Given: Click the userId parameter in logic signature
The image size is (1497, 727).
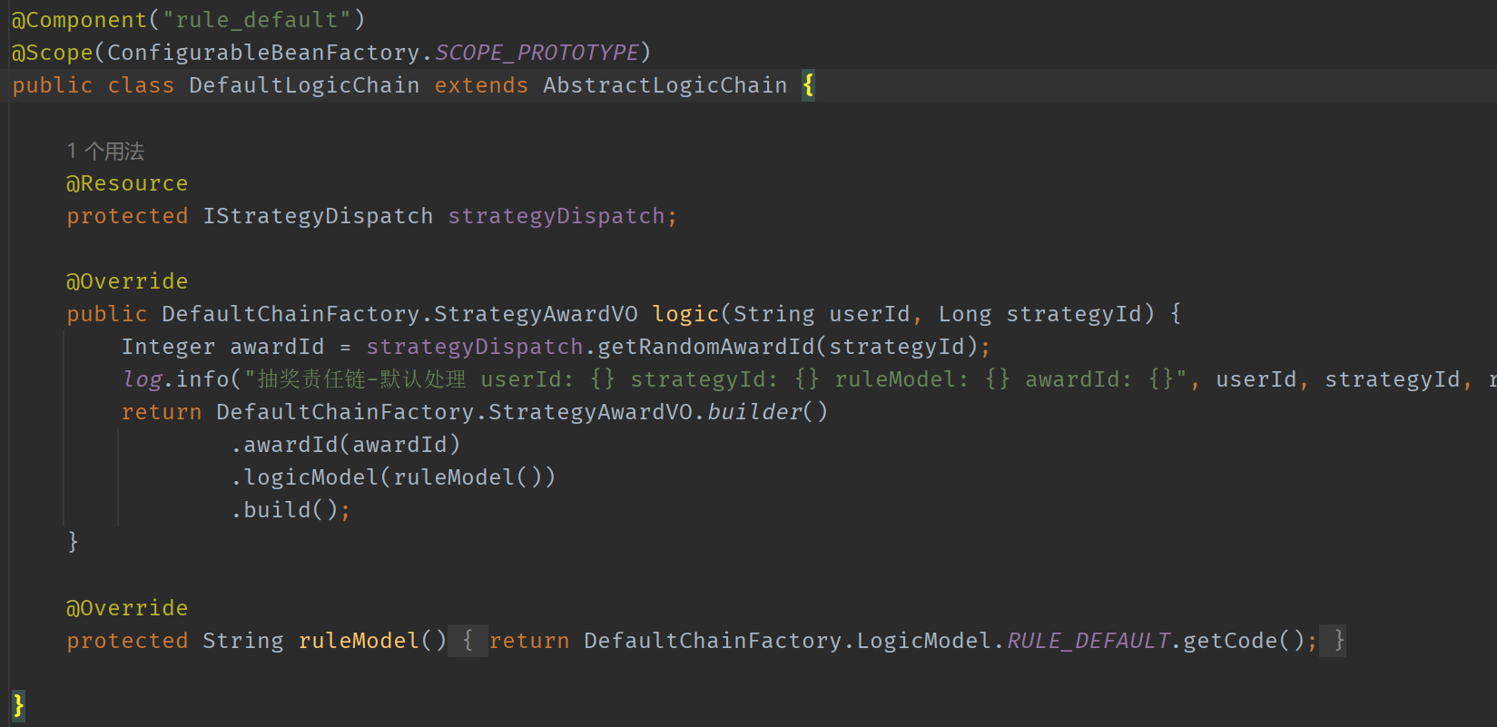Looking at the screenshot, I should [870, 314].
